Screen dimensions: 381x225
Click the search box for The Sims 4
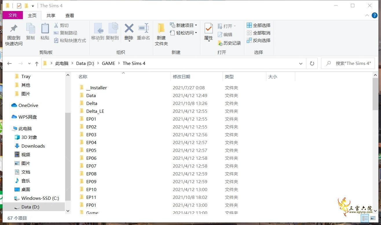348,63
